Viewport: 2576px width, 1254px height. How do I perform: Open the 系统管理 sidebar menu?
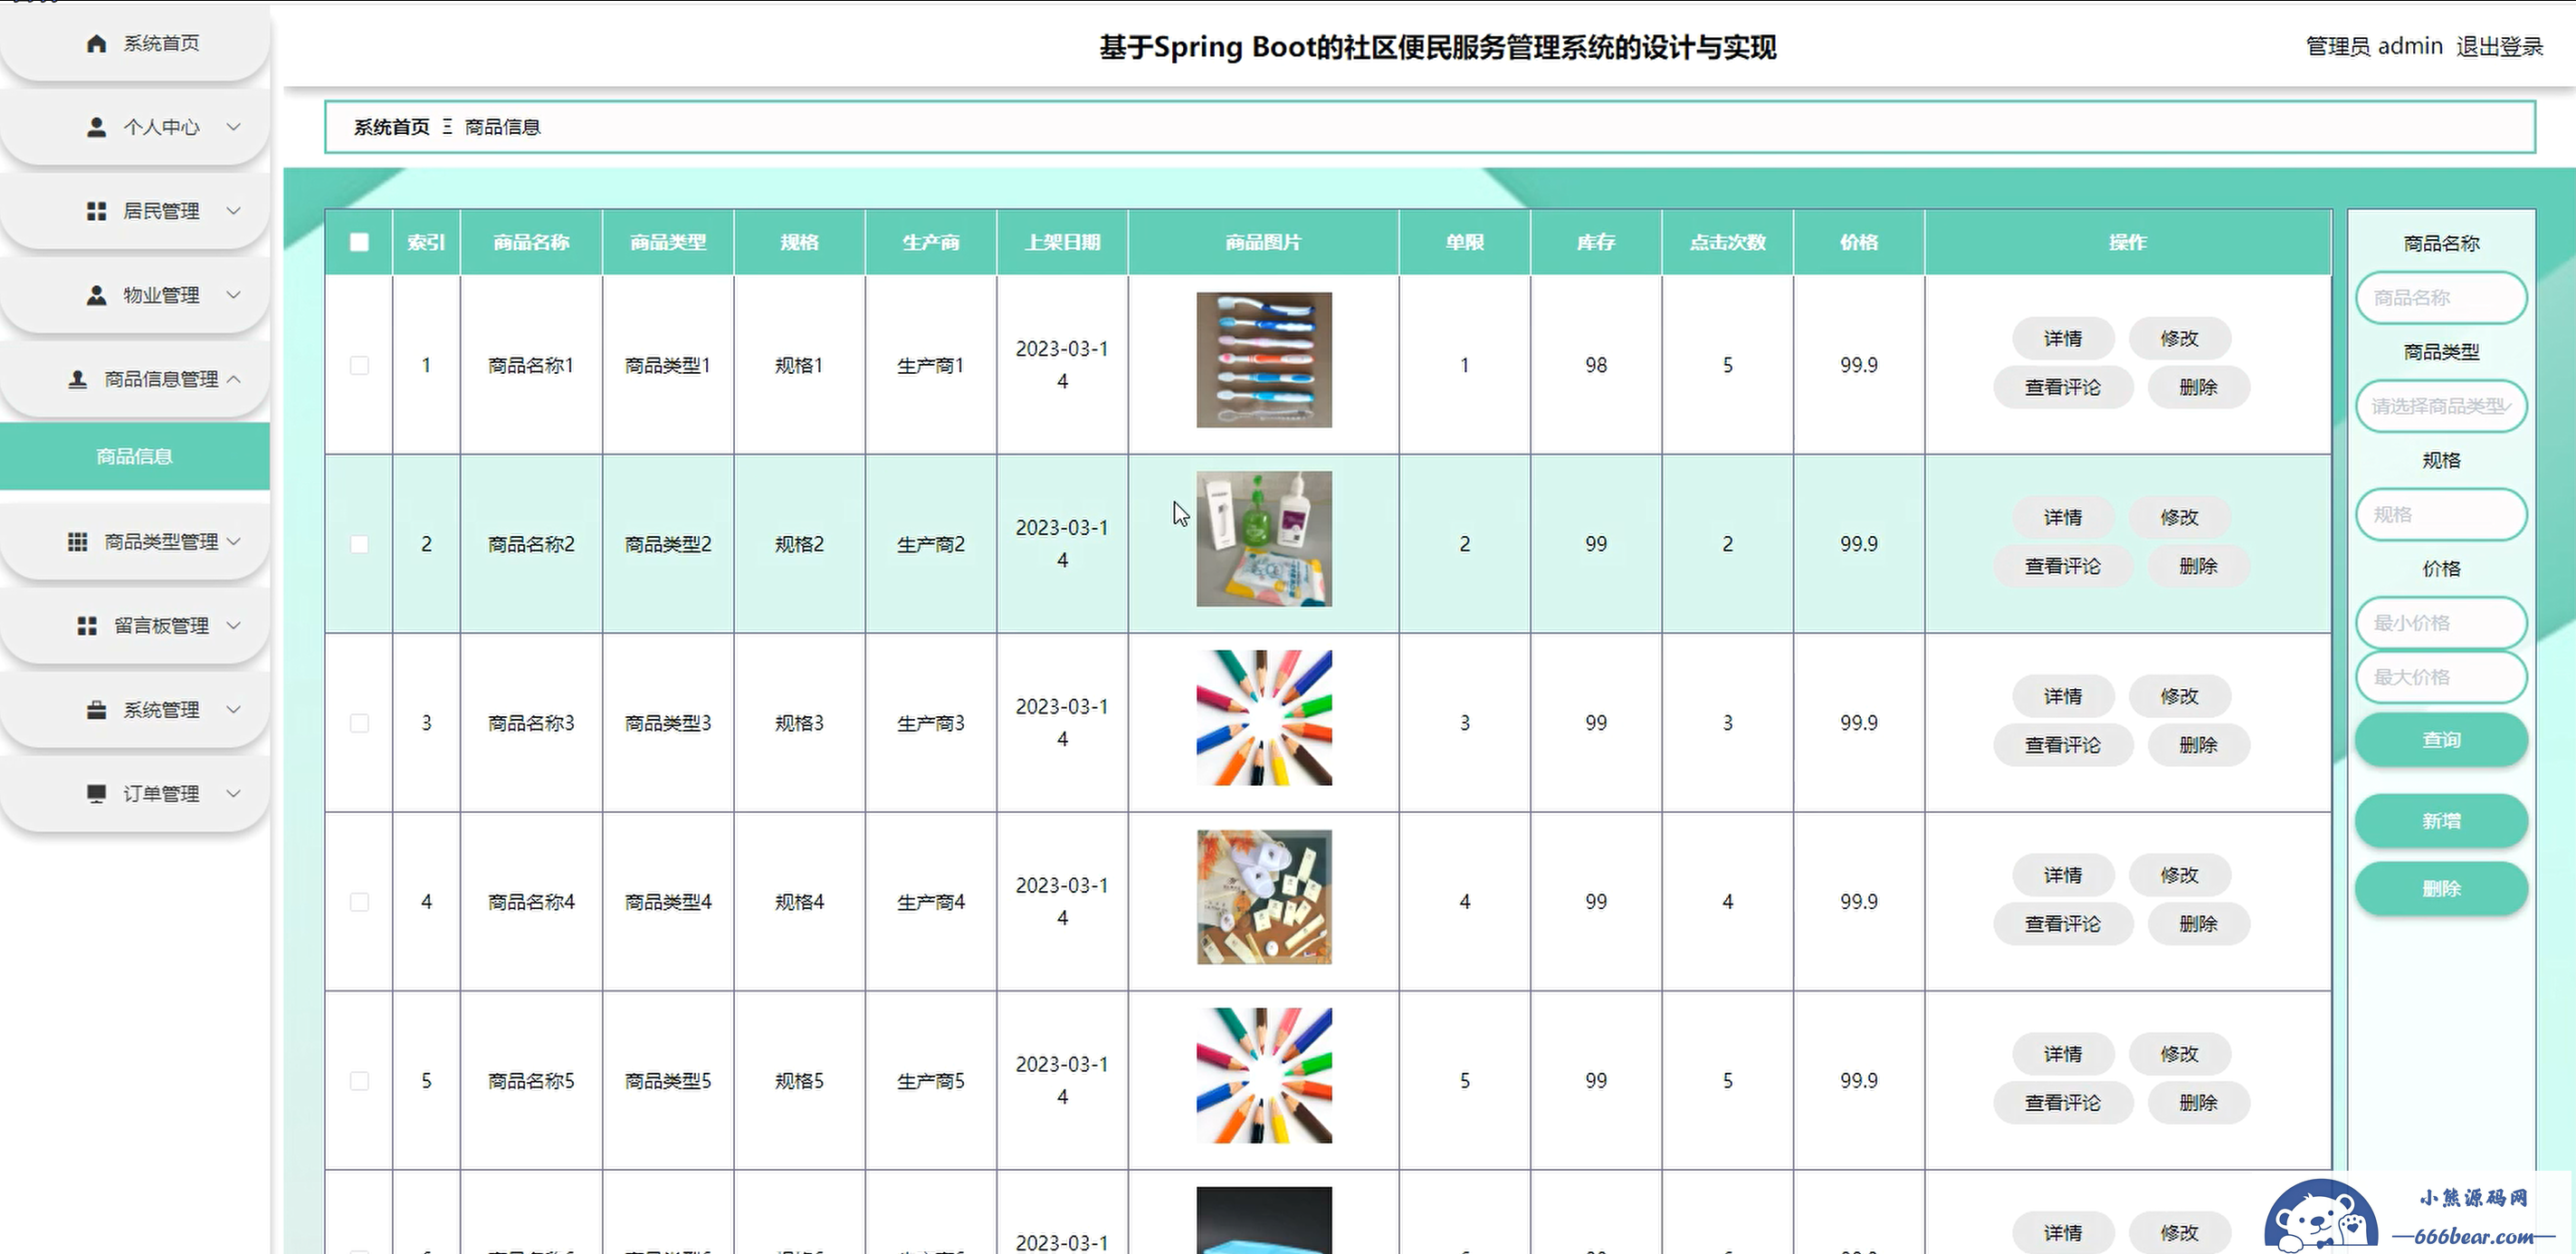135,709
